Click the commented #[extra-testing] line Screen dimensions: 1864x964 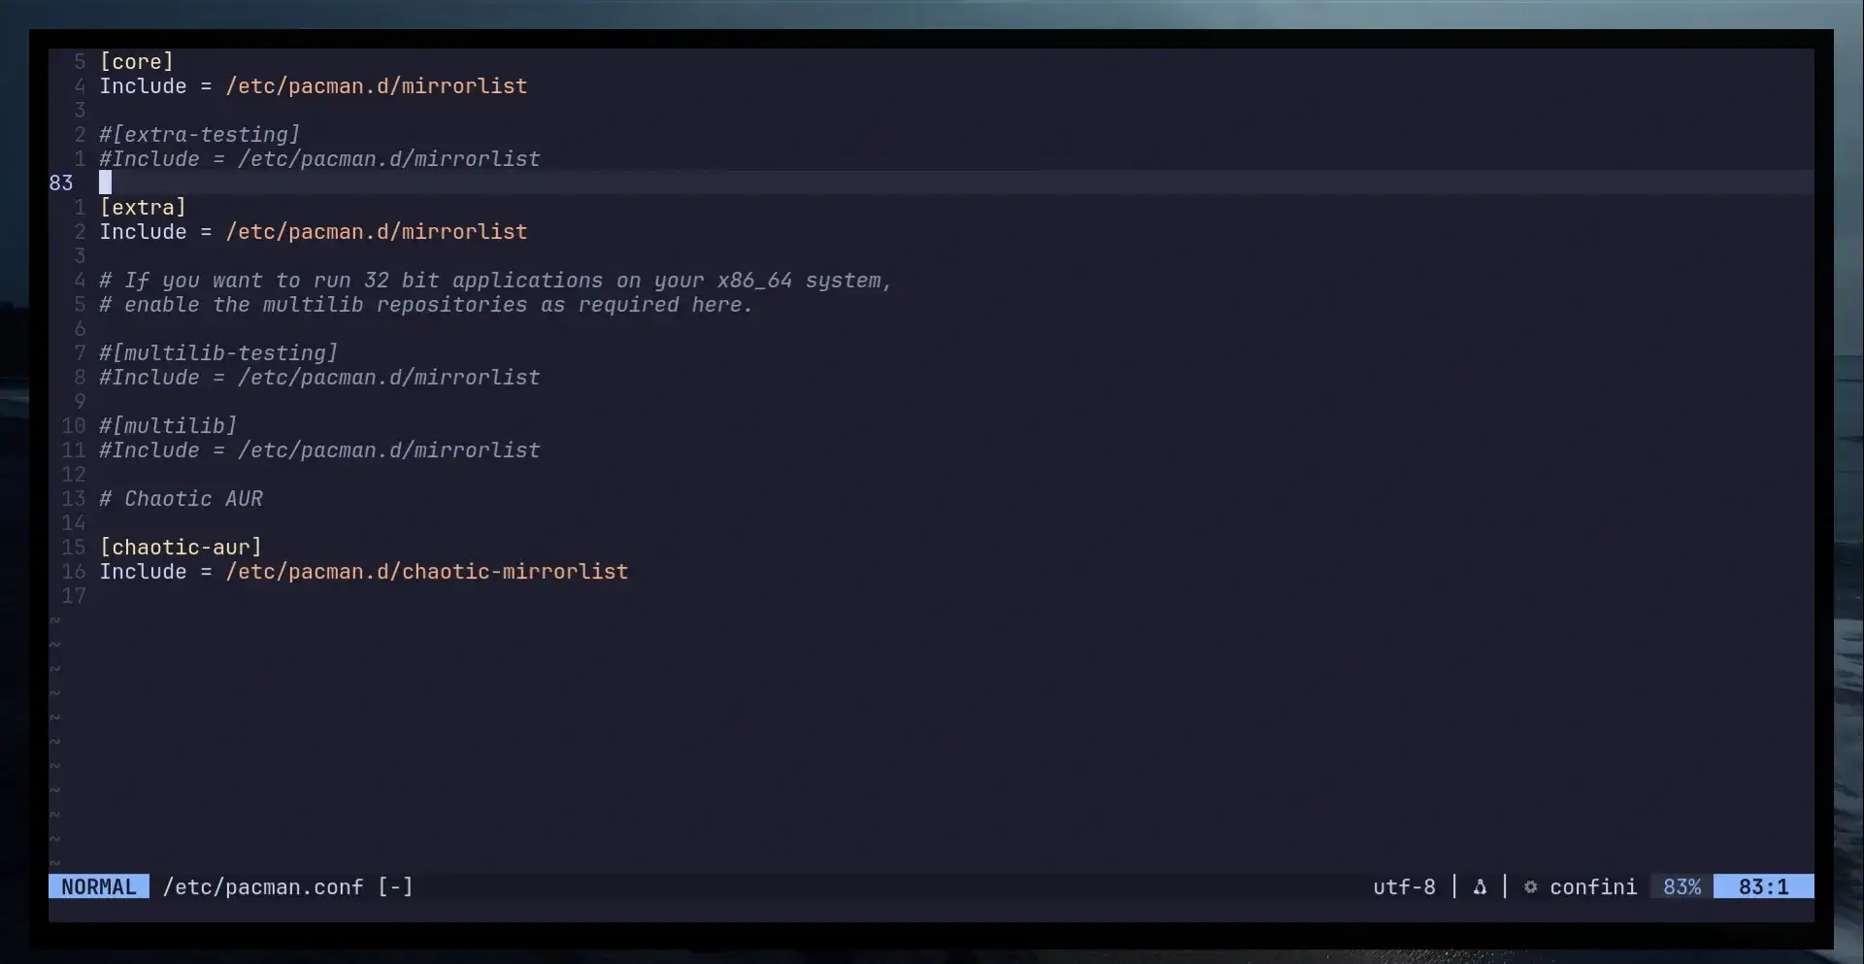199,134
